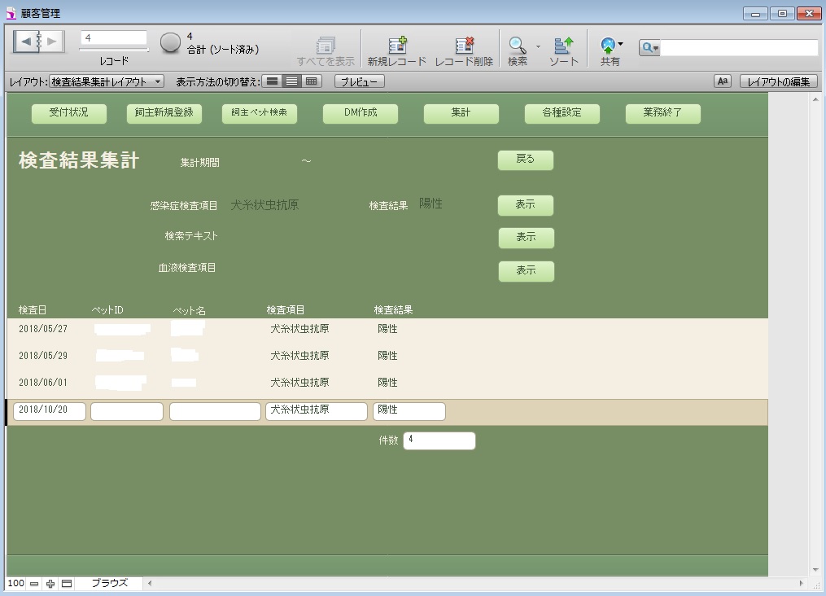Switch to list view display mode
The image size is (826, 596).
292,81
